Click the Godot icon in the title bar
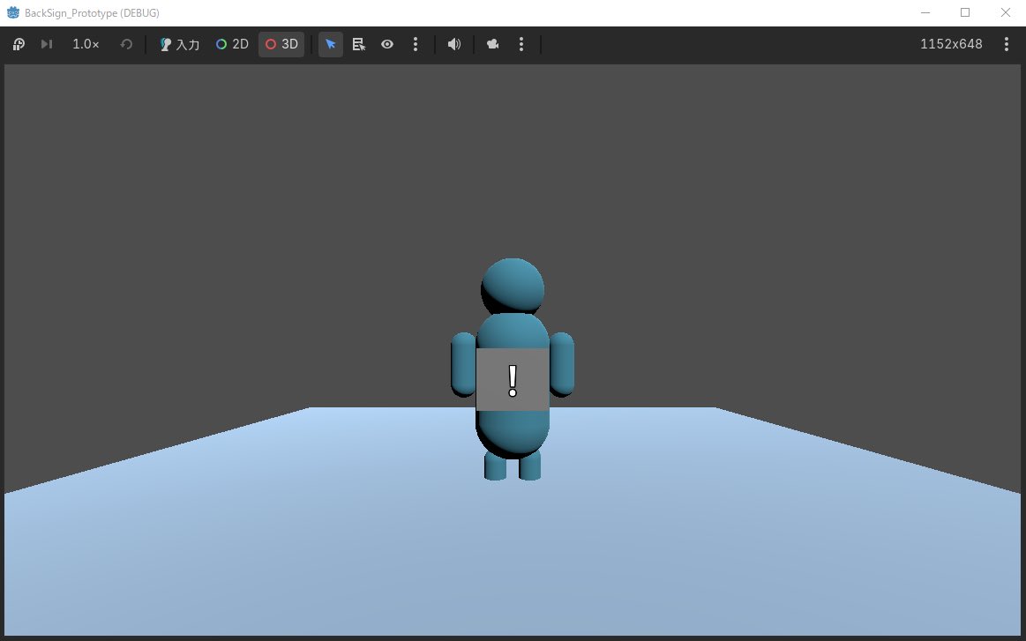 click(x=12, y=12)
